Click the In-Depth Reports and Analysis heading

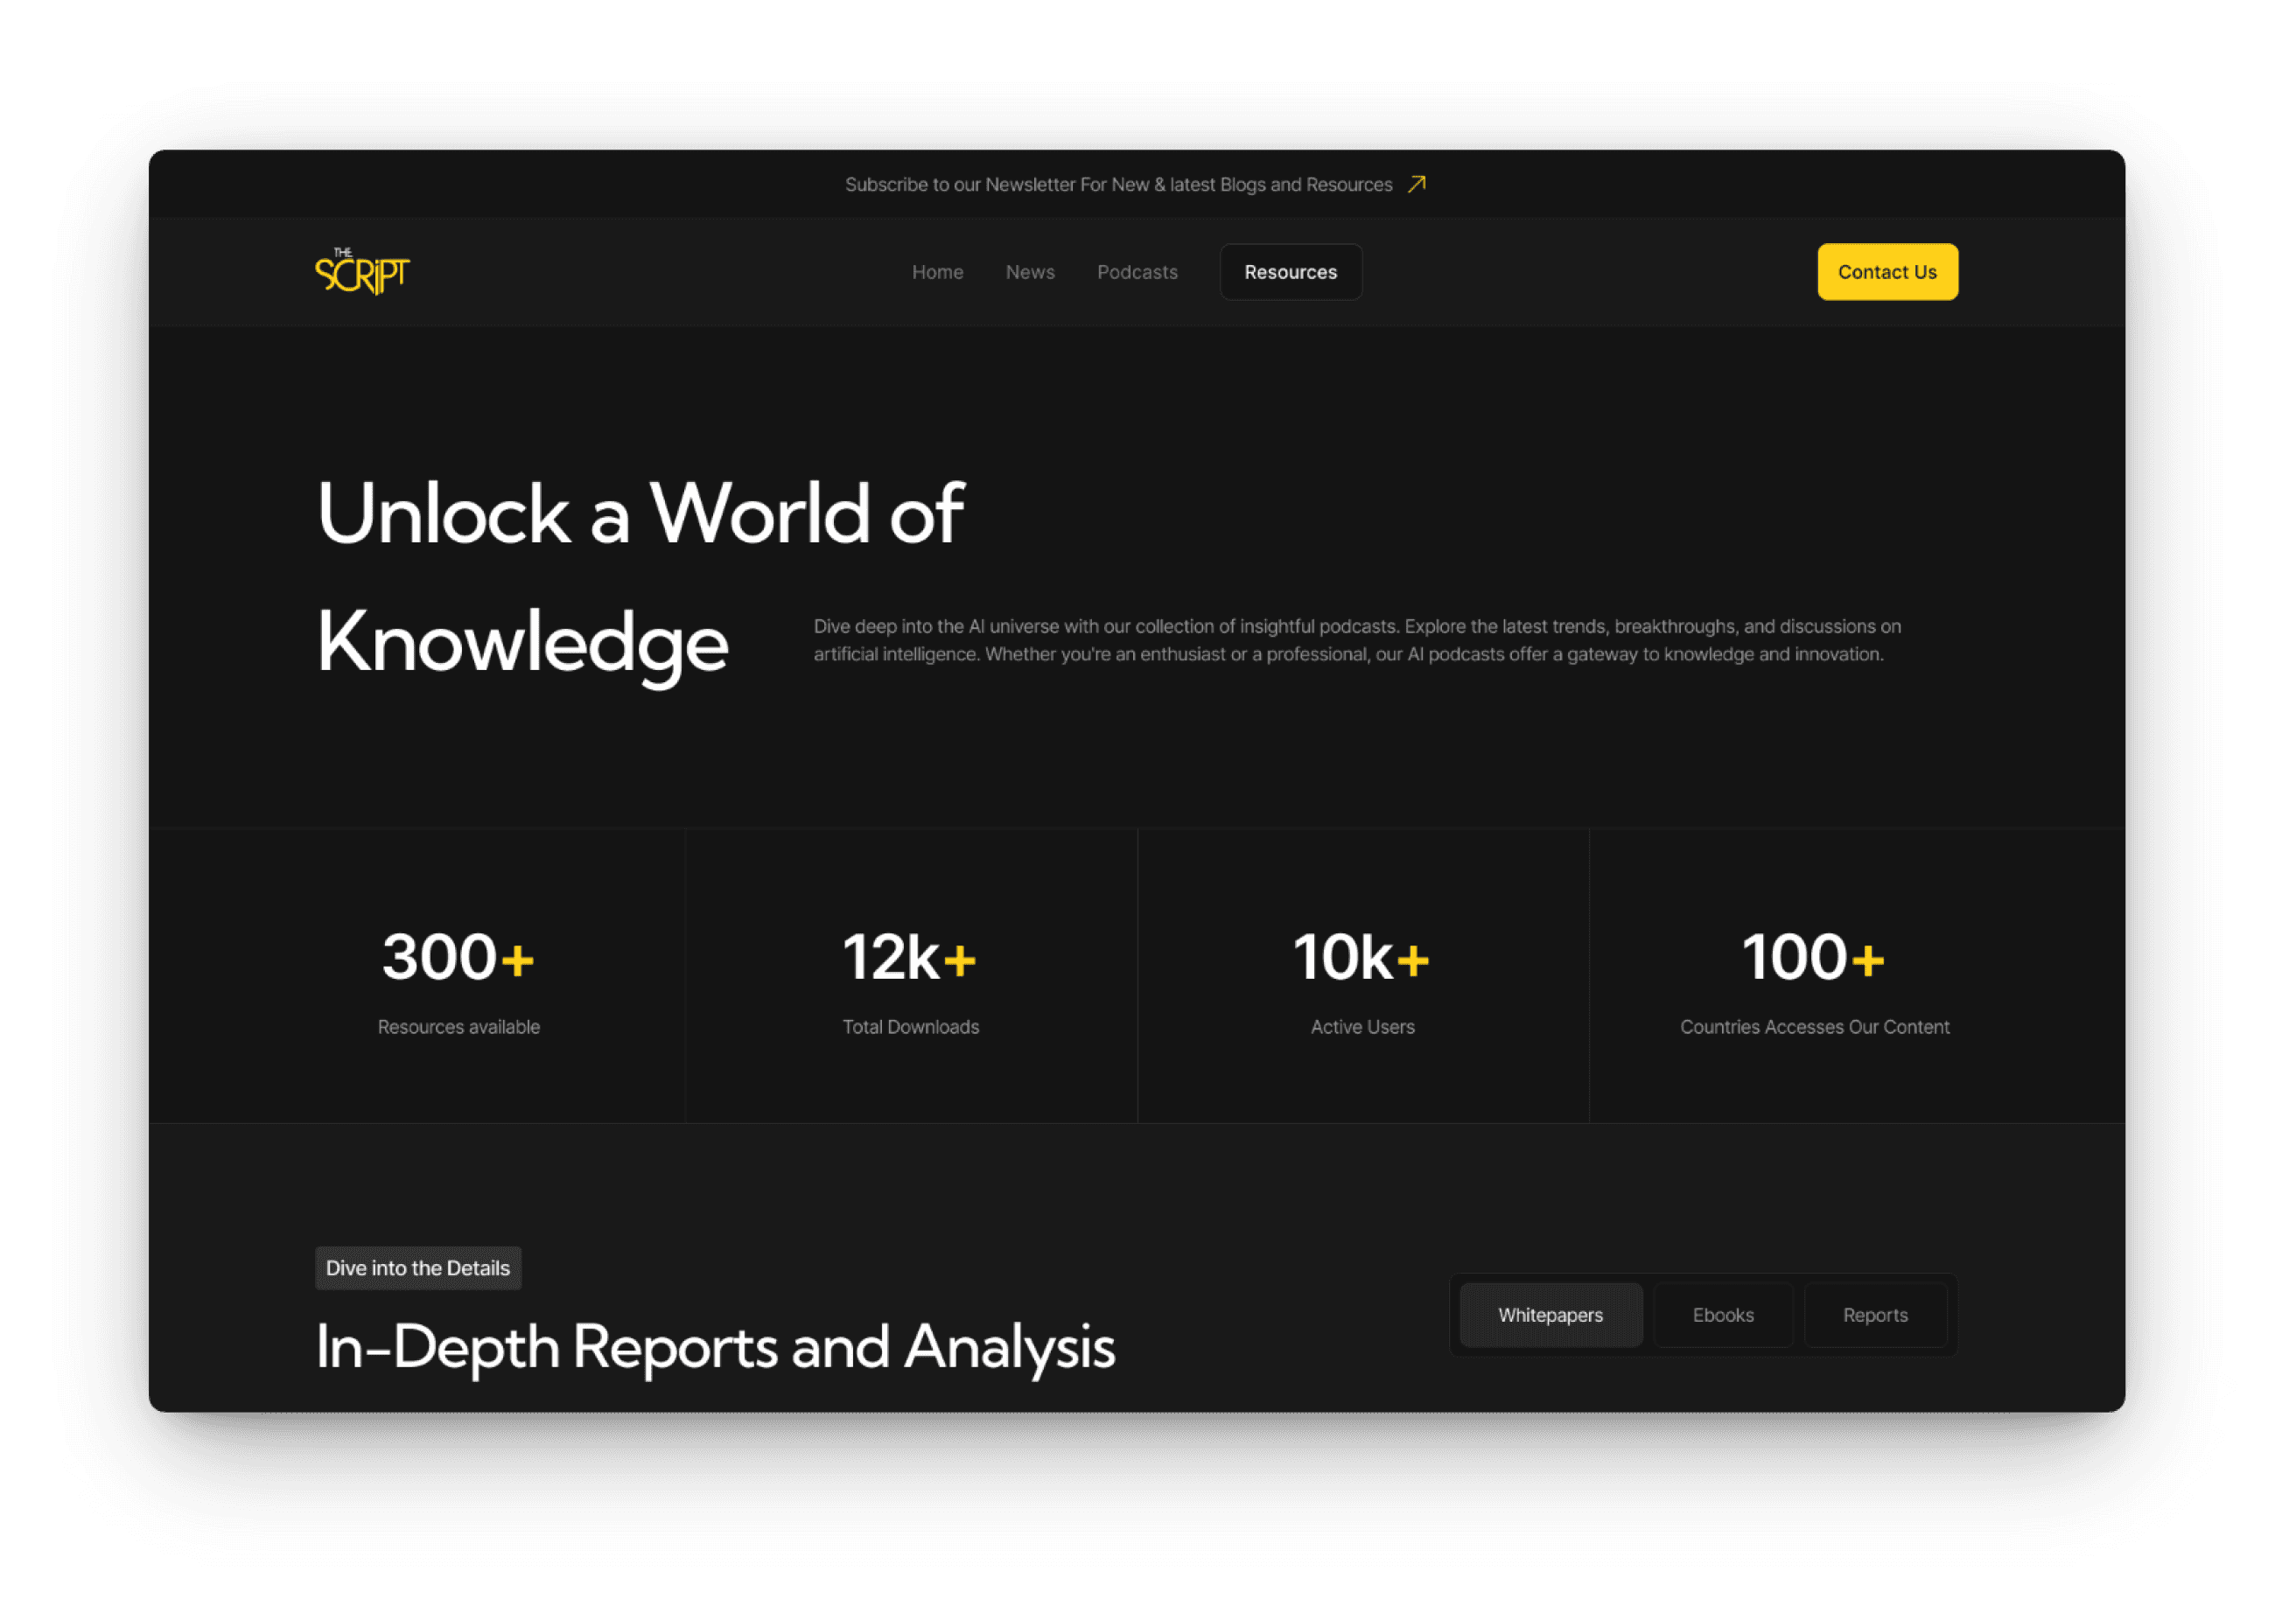click(715, 1346)
